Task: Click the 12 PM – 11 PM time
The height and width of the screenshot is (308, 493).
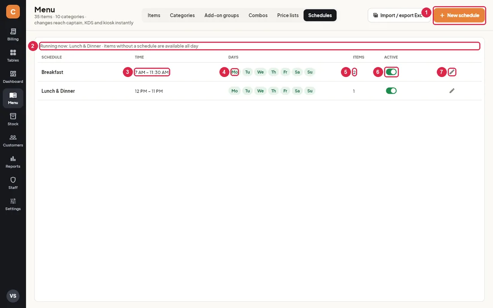Action: [149, 91]
